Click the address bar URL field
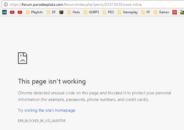184x130 pixels. (83, 4)
